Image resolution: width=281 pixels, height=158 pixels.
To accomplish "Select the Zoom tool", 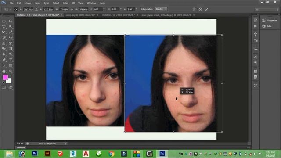I will click(11, 71).
